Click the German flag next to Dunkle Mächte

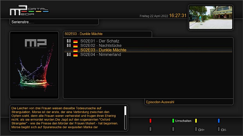point(76,50)
